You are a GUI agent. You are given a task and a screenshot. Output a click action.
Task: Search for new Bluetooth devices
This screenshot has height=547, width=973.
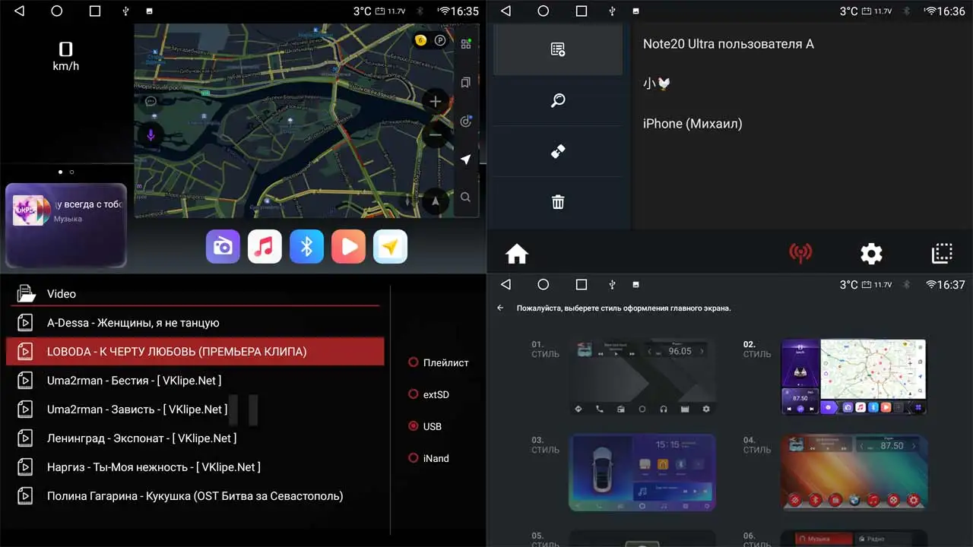tap(557, 100)
